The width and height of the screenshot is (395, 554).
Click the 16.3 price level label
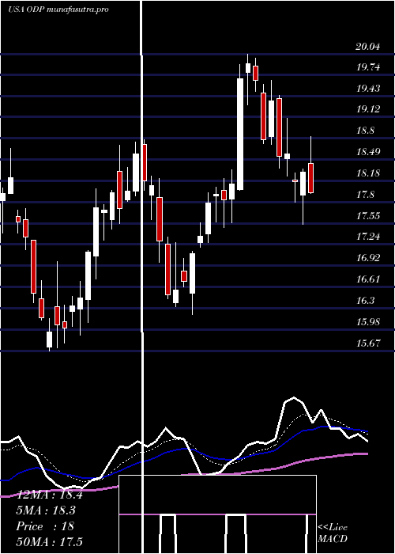click(x=365, y=301)
